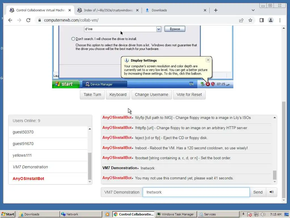Click the page scrollbar down arrow
Screen dimensions: 290x218
[284, 200]
